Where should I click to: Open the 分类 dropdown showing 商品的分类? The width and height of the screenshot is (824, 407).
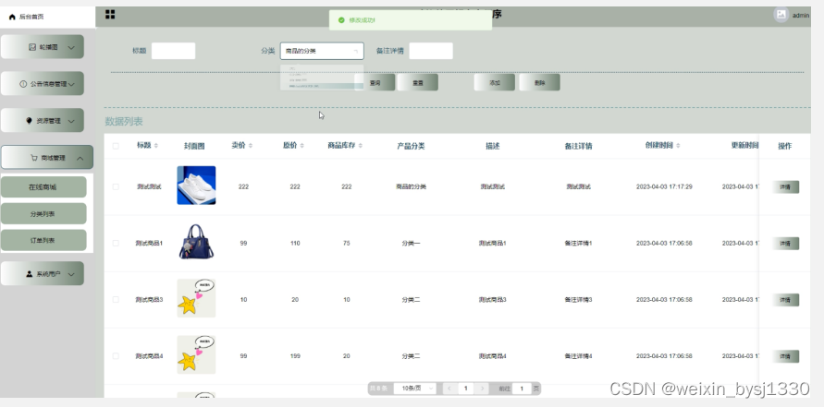coord(322,51)
